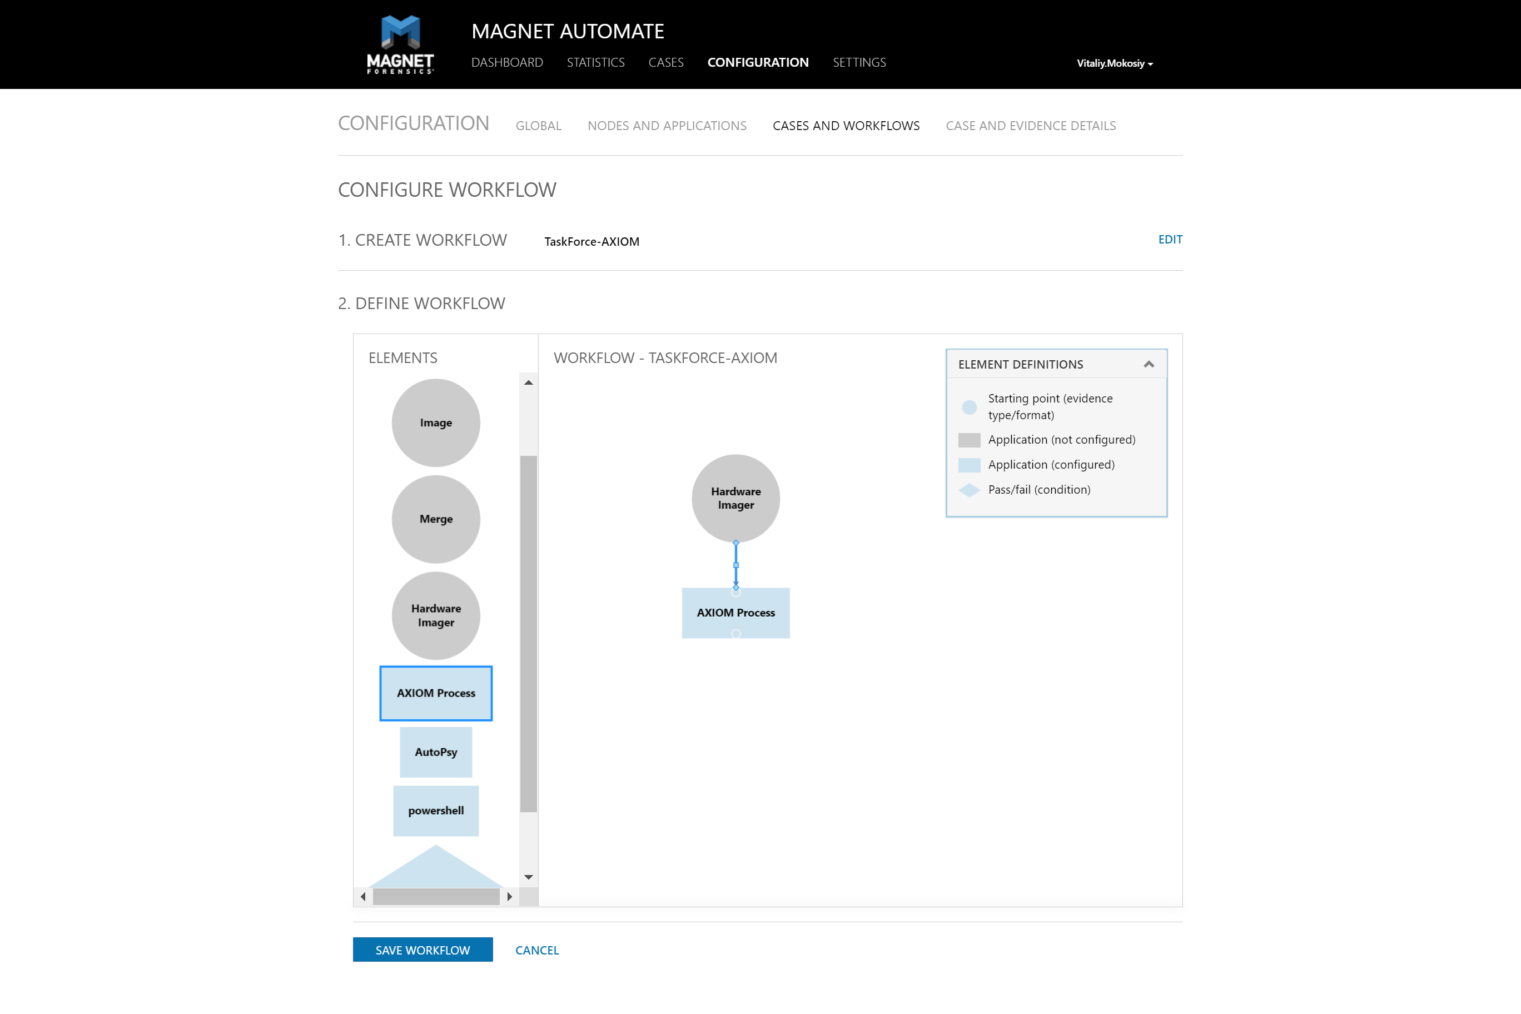This screenshot has width=1521, height=1014.
Task: Select Hardware Imager in Elements panel
Action: 436,615
